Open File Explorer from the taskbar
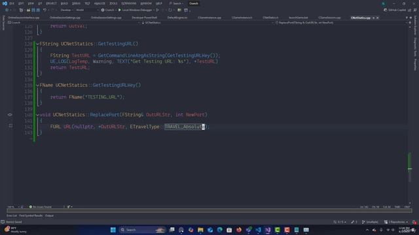This screenshot has width=419, height=235. coord(200,230)
